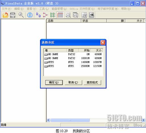Click the horizontal scrollbar left arrow
Viewport: 146px width, 133px height.
coord(48,120)
